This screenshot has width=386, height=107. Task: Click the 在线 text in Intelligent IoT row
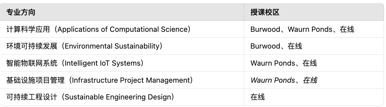pyautogui.click(x=310, y=63)
